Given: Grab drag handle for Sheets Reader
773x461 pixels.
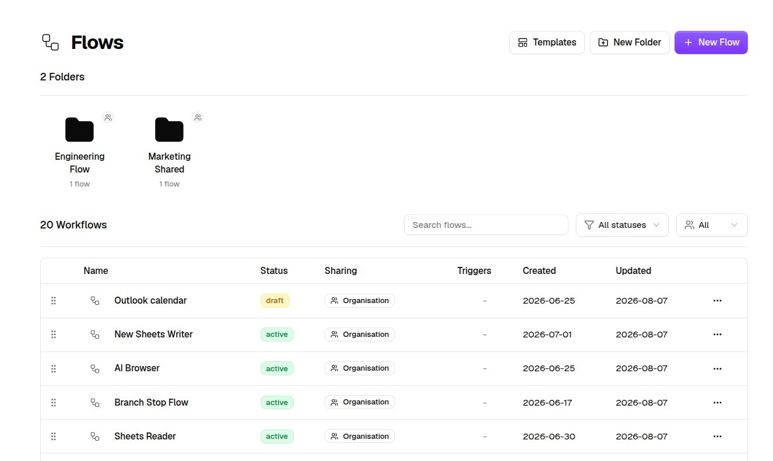Looking at the screenshot, I should click(54, 436).
